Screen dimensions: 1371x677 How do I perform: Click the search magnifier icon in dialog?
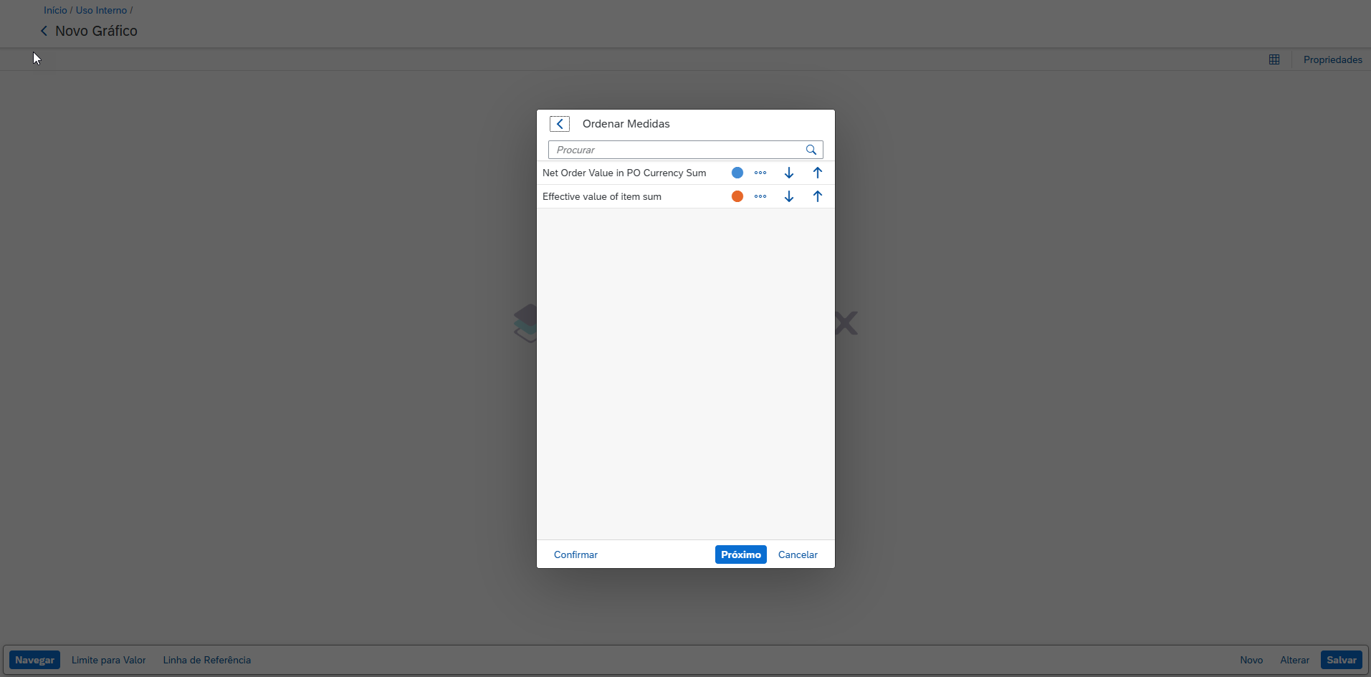811,150
